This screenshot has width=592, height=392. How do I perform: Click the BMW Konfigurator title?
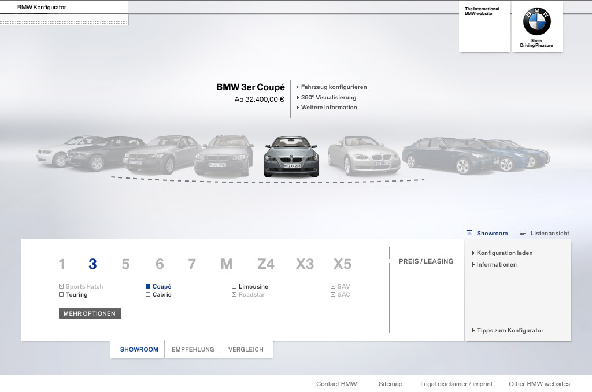tap(42, 7)
